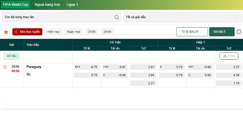Pick first-half over odds -0.98
Viewport: 243px width, 121px height.
click(x=200, y=67)
